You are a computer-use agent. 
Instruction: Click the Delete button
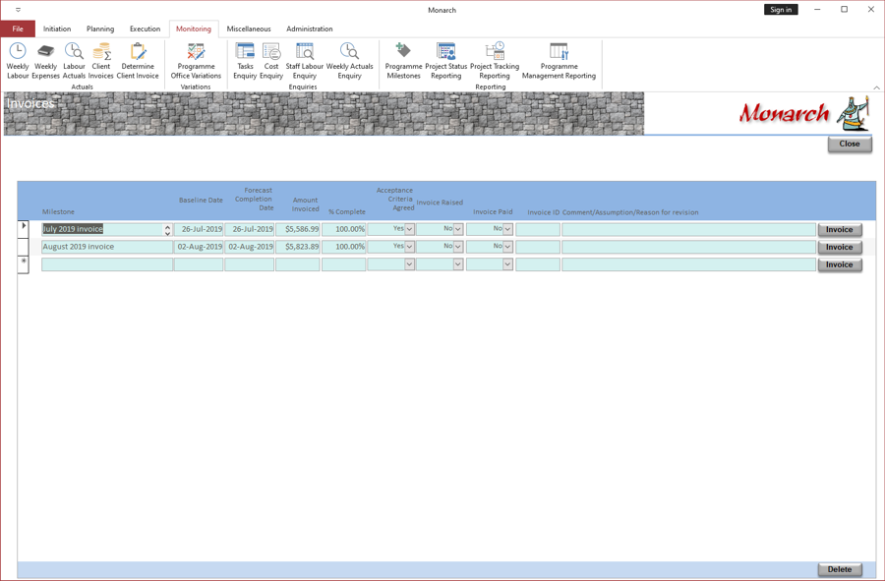(x=840, y=569)
